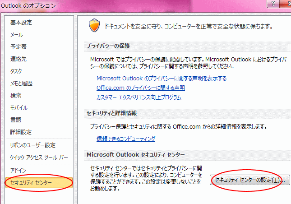Select メール in the options sidebar
291x204 pixels.
click(x=17, y=35)
